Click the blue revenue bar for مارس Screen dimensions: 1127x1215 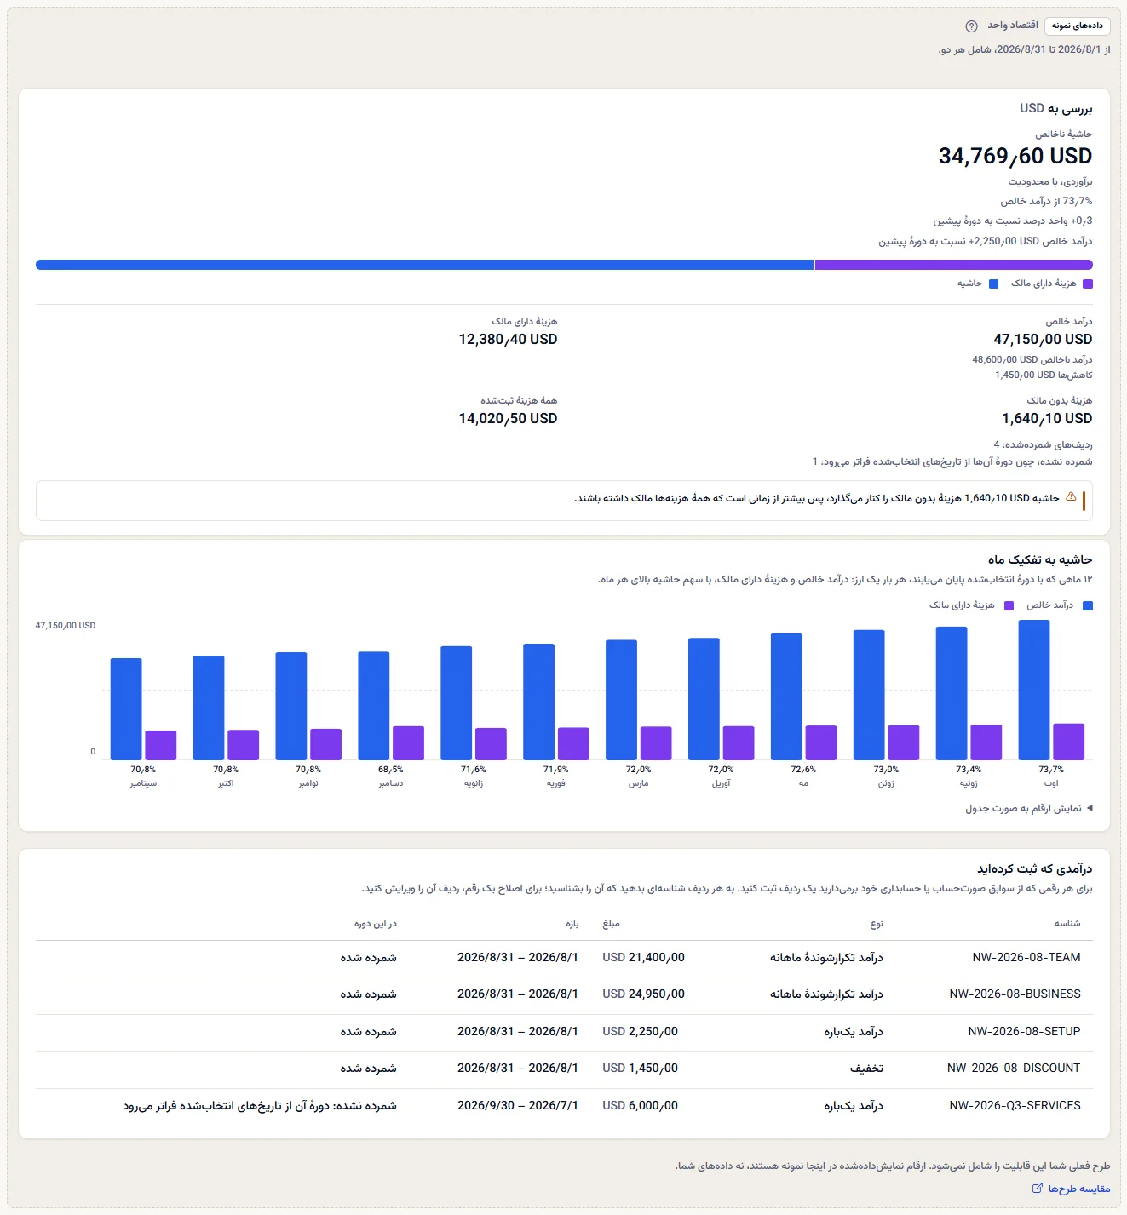coord(621,700)
